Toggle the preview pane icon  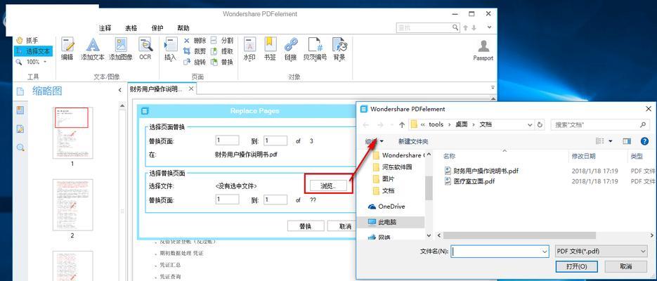(627, 141)
